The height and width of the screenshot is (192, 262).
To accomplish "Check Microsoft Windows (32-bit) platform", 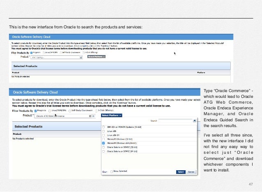I will [103, 139].
